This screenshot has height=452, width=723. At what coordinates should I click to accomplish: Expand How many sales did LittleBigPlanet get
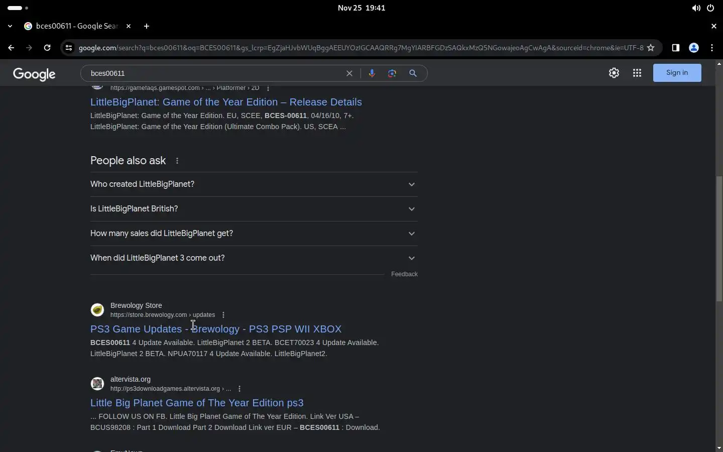click(x=254, y=234)
